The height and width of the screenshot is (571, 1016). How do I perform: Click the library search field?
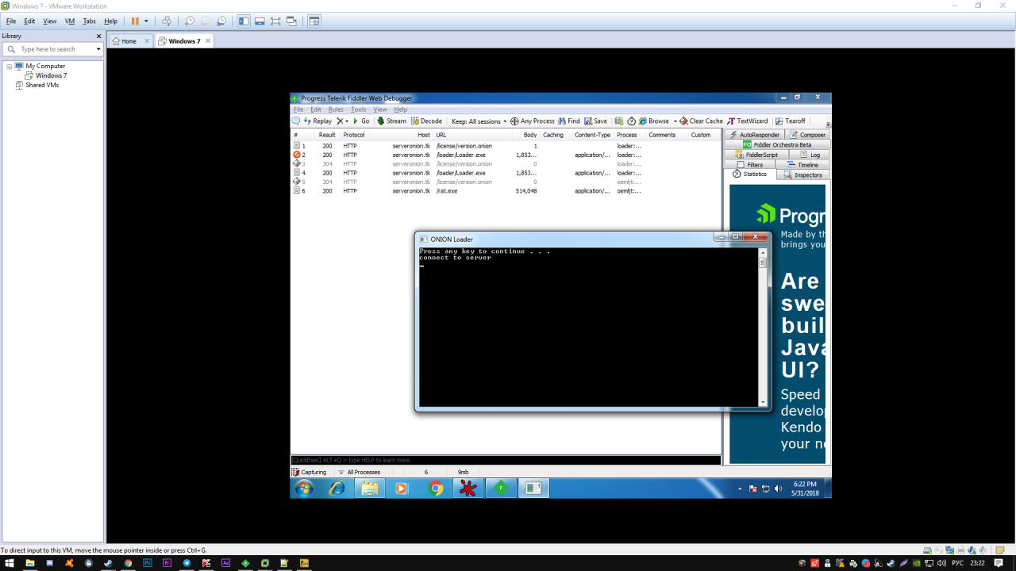[54, 49]
